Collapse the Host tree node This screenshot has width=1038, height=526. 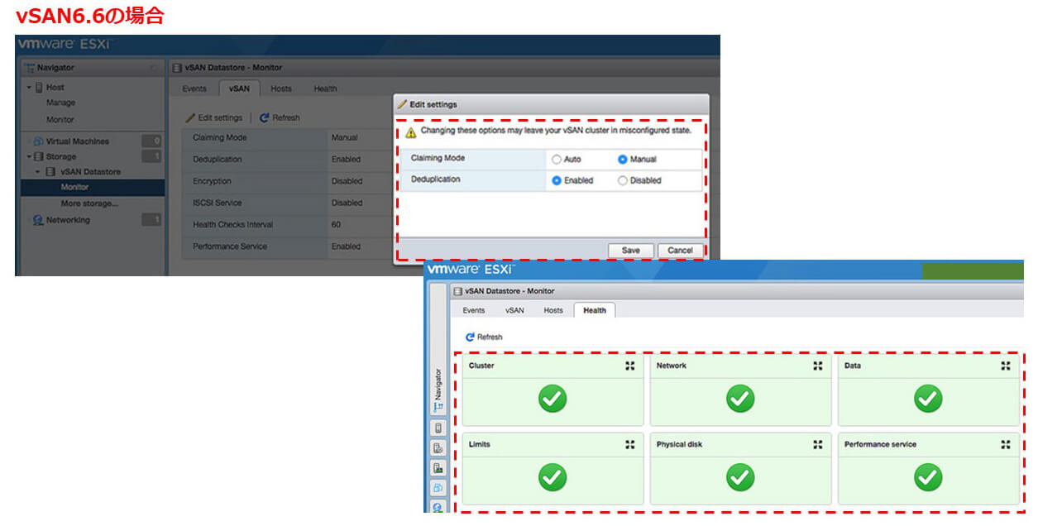pos(28,87)
